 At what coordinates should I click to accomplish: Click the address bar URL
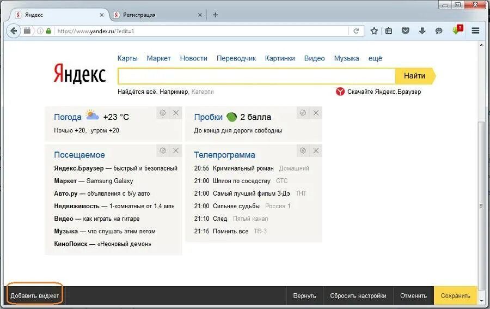tap(201, 31)
